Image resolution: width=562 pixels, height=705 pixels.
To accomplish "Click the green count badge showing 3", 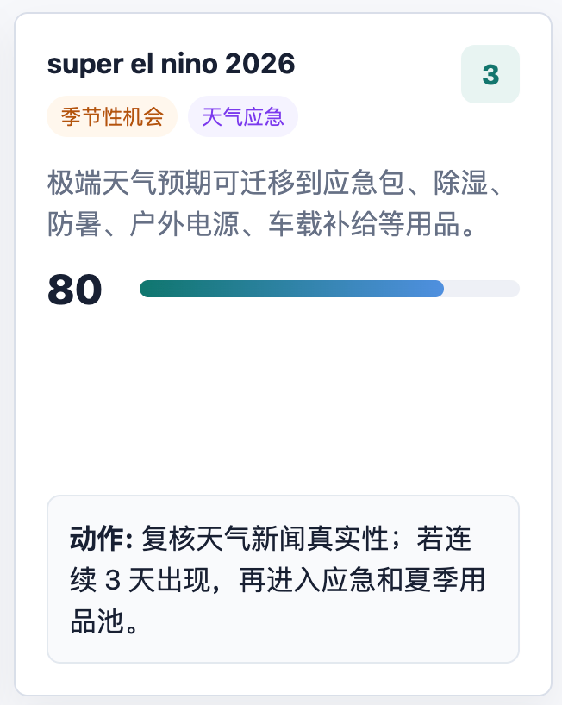I will [x=490, y=74].
